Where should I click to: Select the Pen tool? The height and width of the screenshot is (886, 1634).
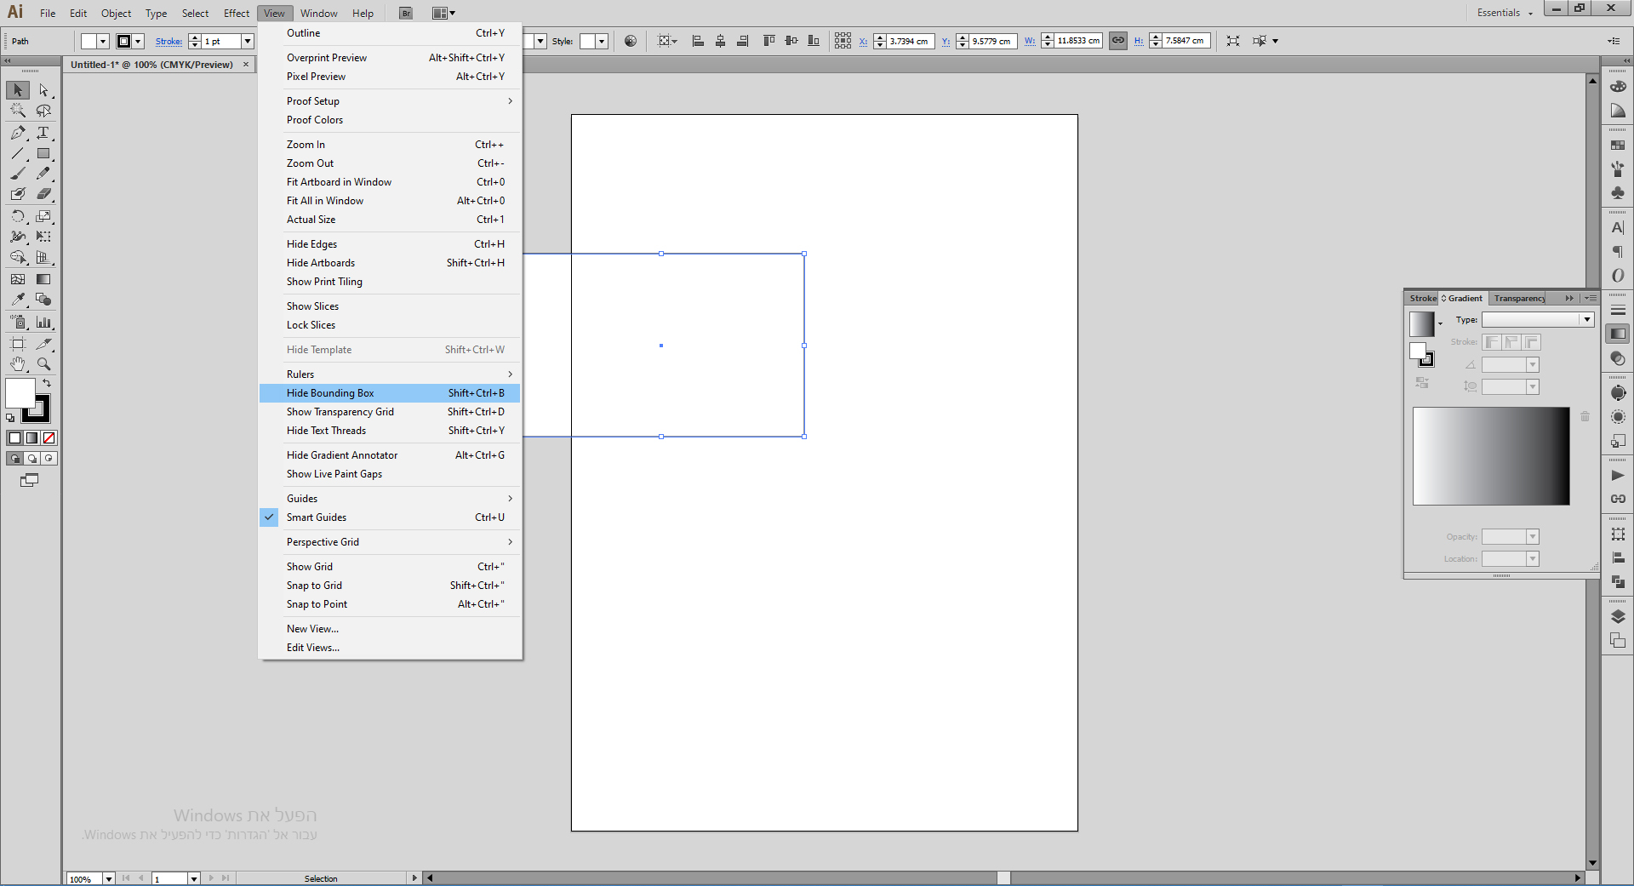click(18, 133)
